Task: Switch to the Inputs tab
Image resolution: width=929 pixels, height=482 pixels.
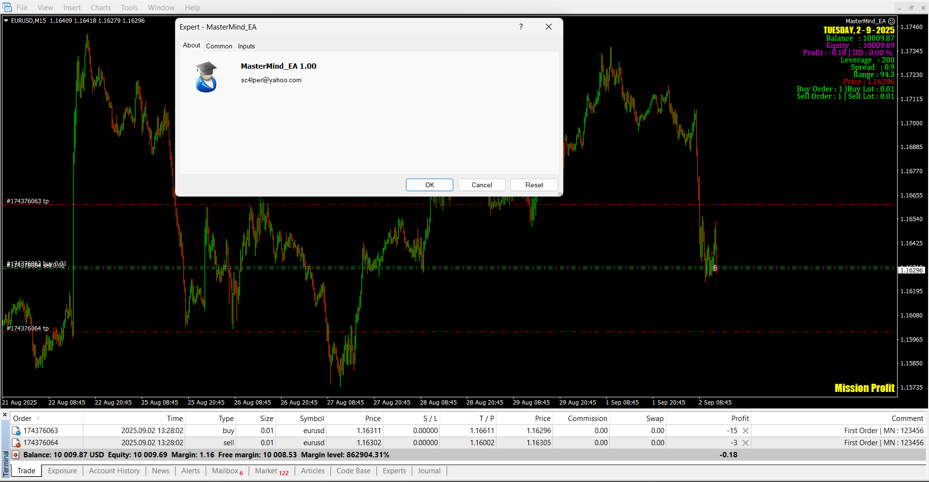Action: click(246, 46)
